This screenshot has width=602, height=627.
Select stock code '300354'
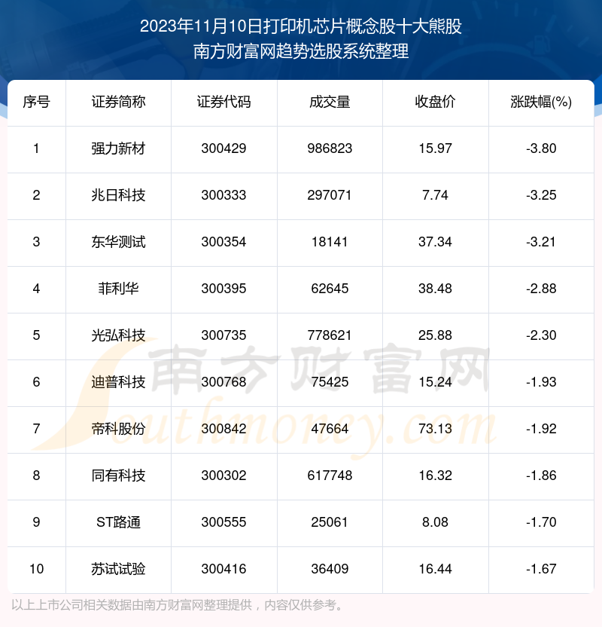[x=223, y=243]
